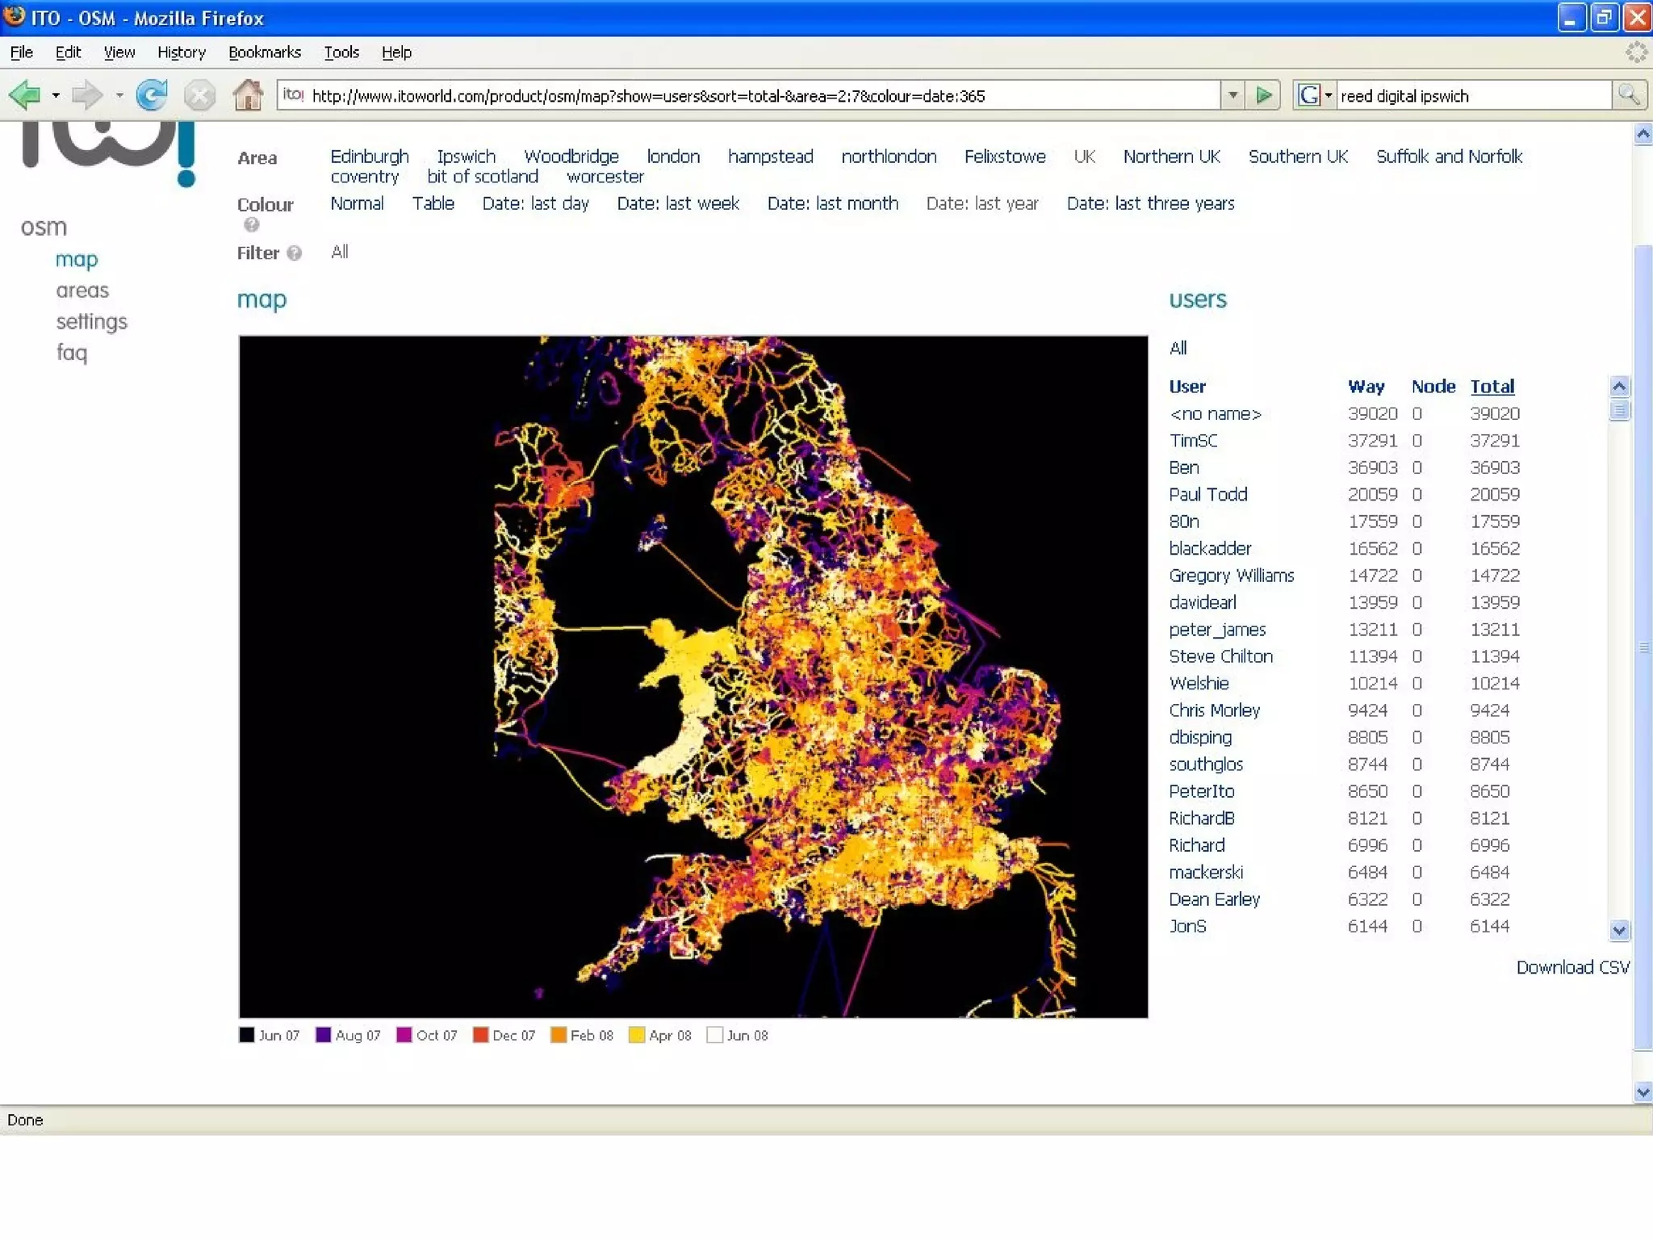Click the Apr 08 yellow legend swatch
1653x1240 pixels.
636,1035
